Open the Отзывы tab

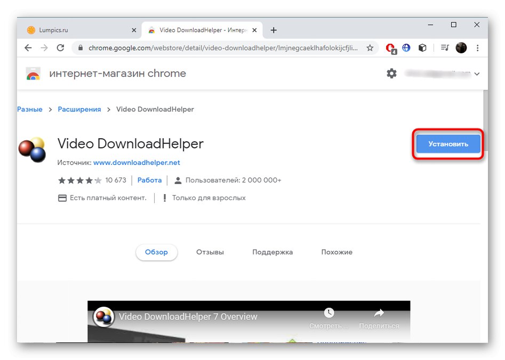210,252
